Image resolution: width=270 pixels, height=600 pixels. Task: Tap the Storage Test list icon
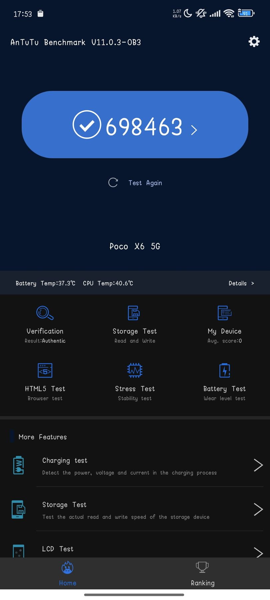tap(18, 509)
